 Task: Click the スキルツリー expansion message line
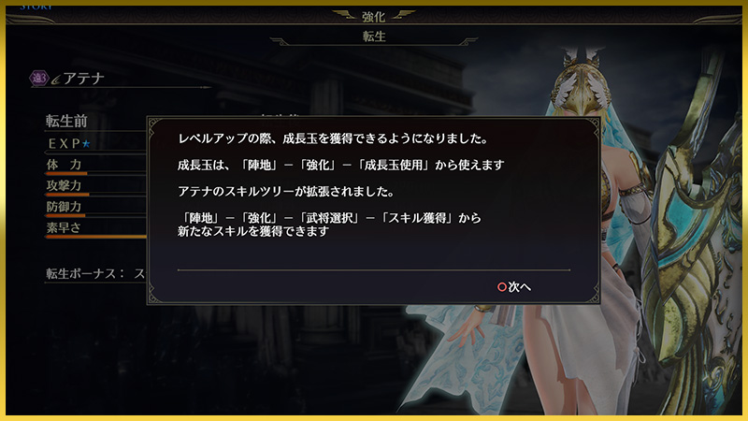pyautogui.click(x=286, y=192)
